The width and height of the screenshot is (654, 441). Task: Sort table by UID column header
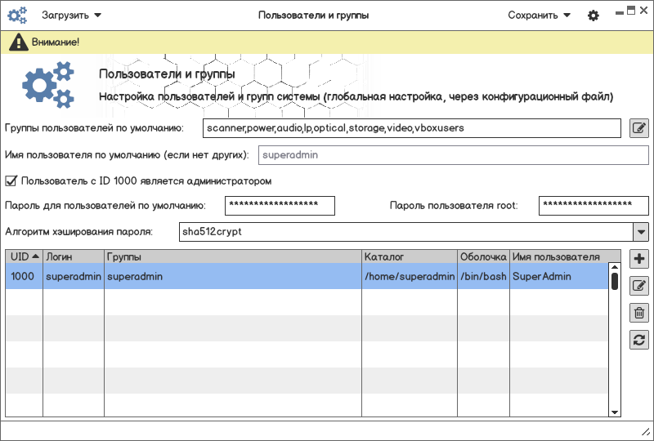click(x=24, y=256)
